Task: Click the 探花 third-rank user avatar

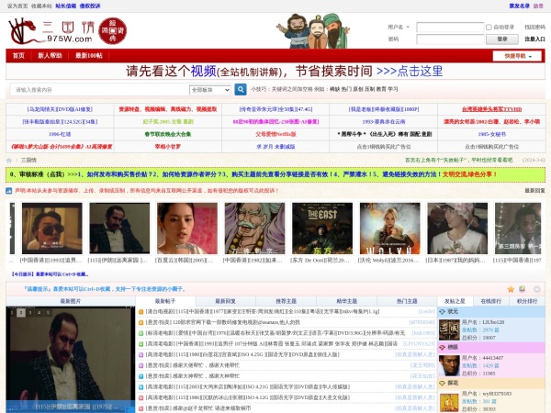Action: [448, 399]
